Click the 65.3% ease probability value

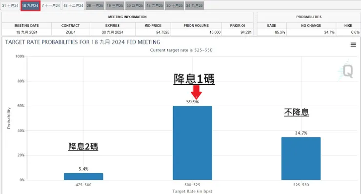[x=280, y=32]
